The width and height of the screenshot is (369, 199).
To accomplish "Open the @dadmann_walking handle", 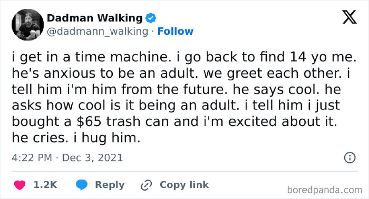I will pyautogui.click(x=97, y=31).
